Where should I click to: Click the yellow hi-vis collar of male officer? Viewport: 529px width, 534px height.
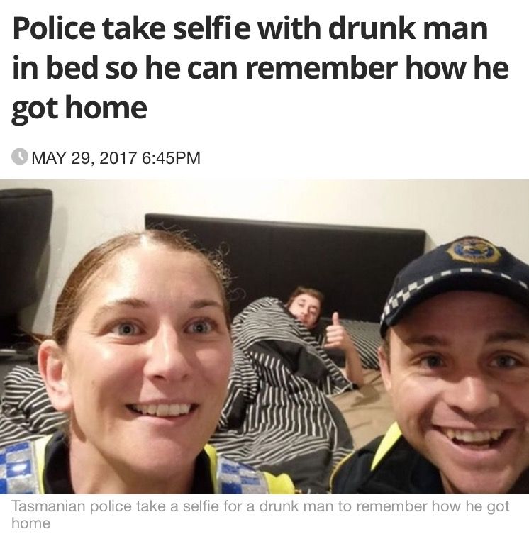(386, 446)
